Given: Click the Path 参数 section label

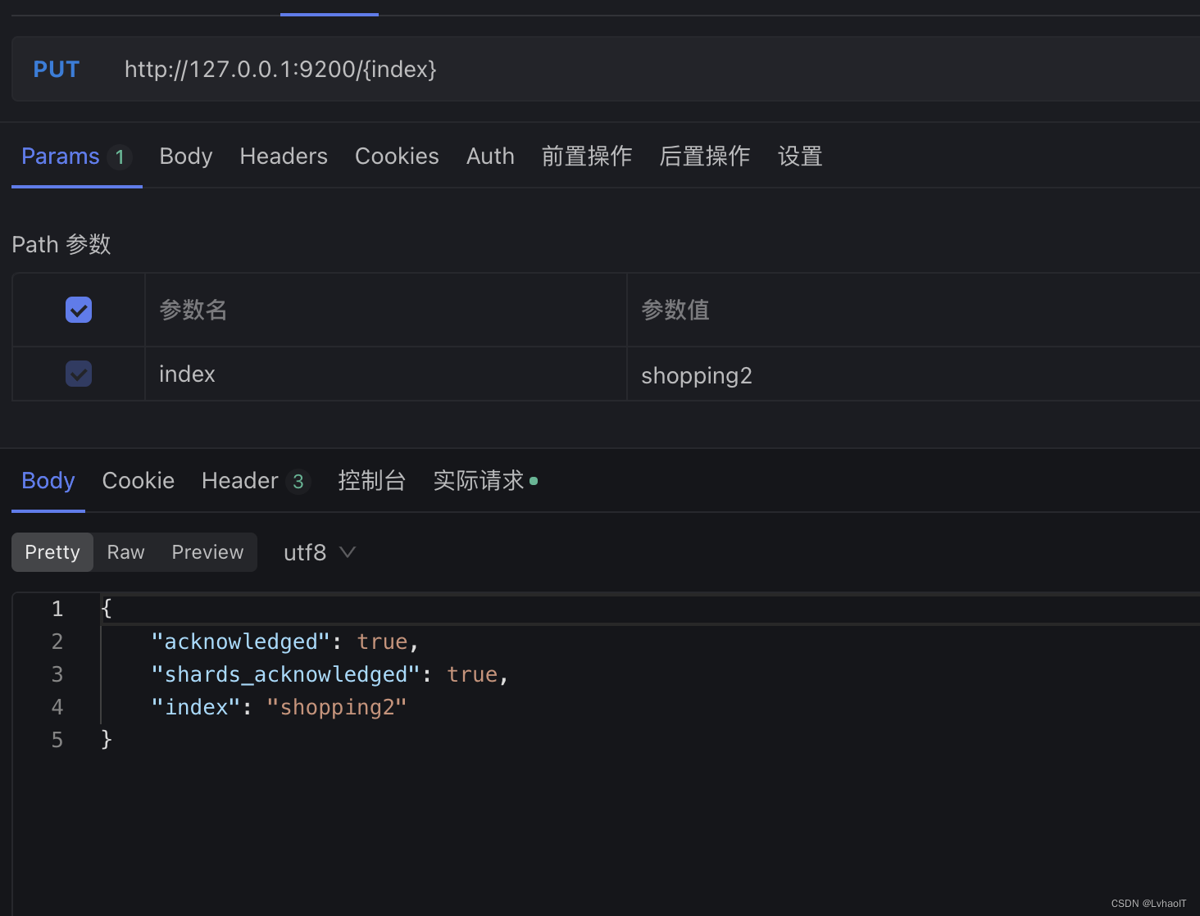Looking at the screenshot, I should tap(61, 244).
